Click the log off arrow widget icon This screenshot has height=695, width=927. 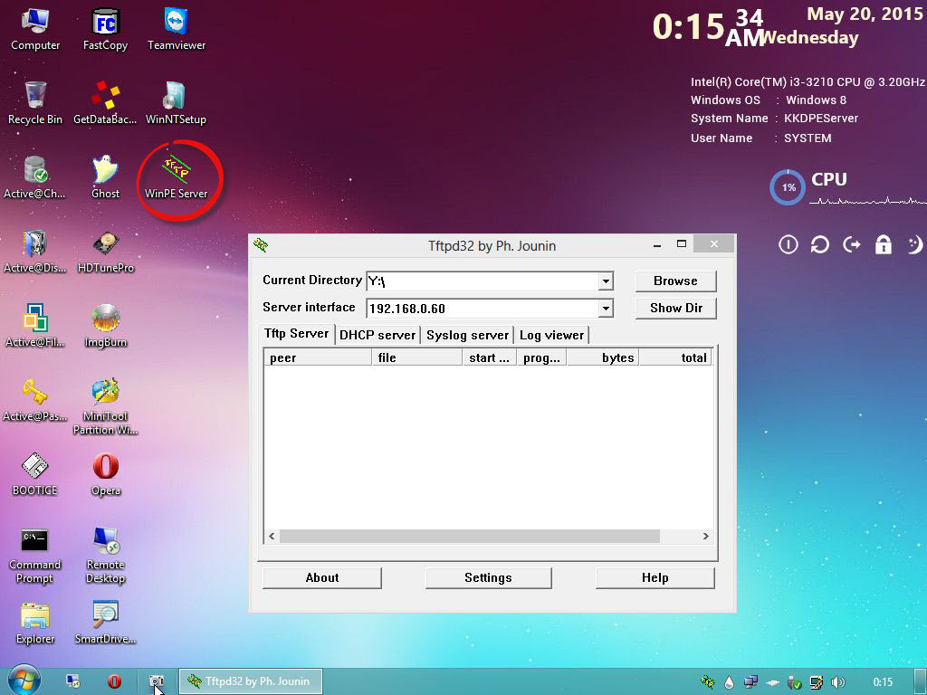pyautogui.click(x=851, y=244)
